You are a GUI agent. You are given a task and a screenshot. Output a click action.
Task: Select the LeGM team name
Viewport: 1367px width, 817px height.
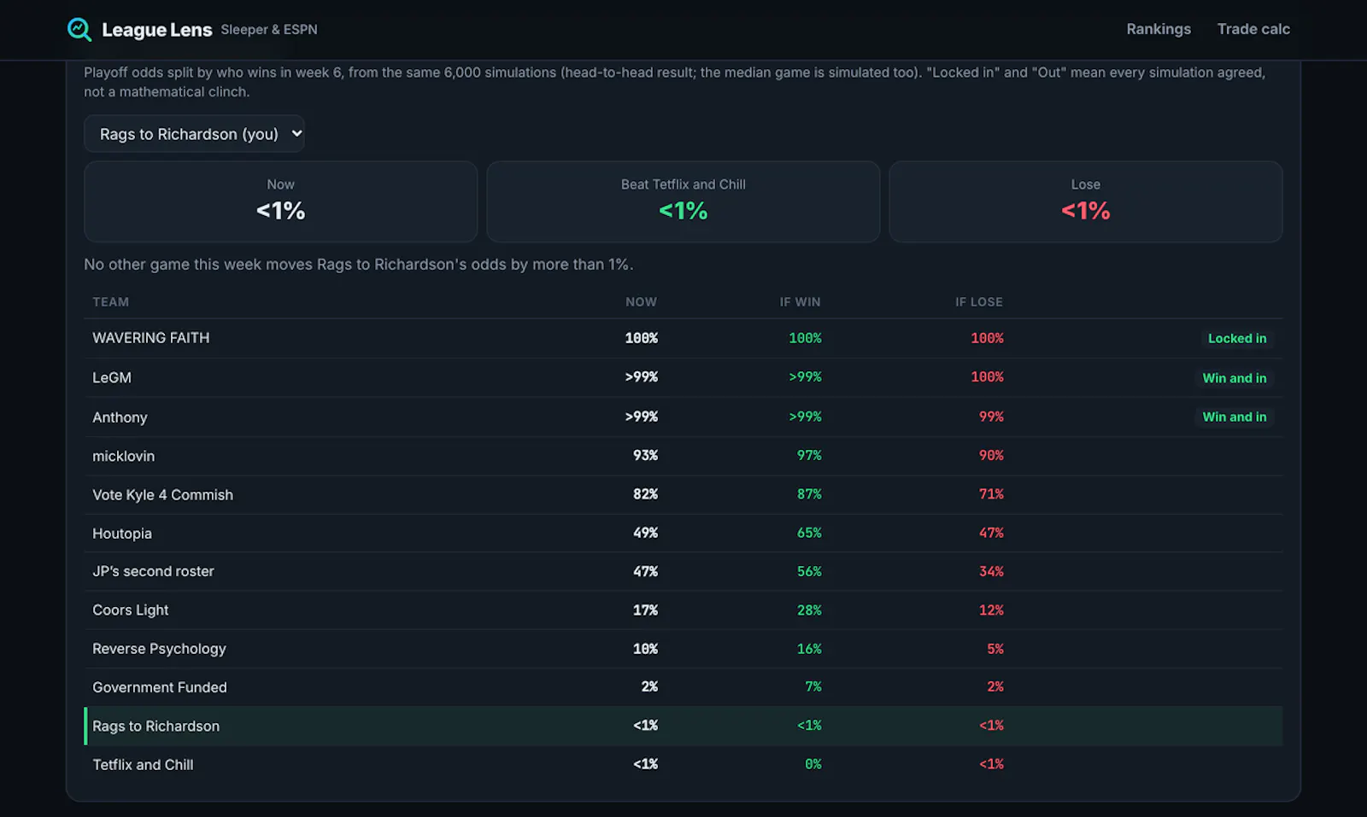click(x=112, y=377)
